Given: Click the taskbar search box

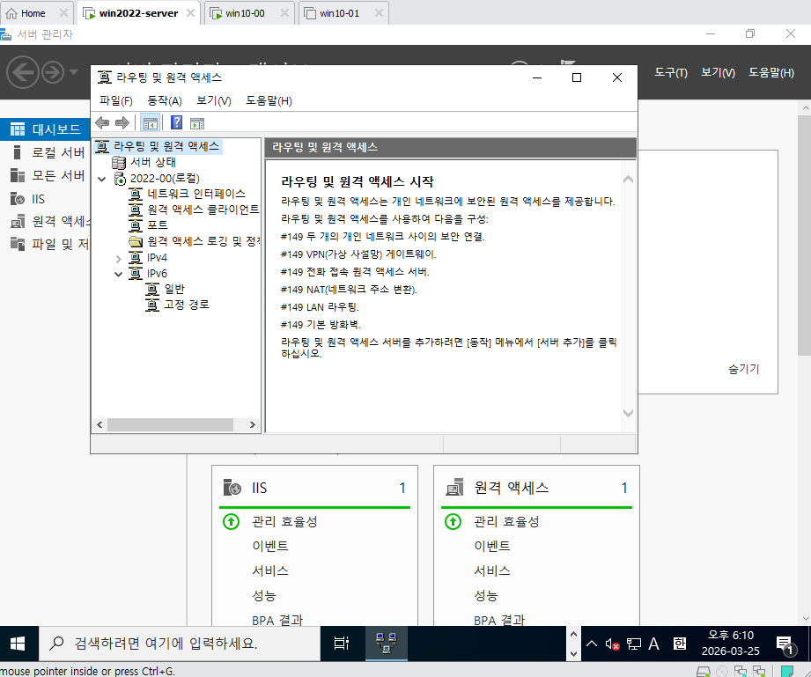Looking at the screenshot, I should click(180, 644).
